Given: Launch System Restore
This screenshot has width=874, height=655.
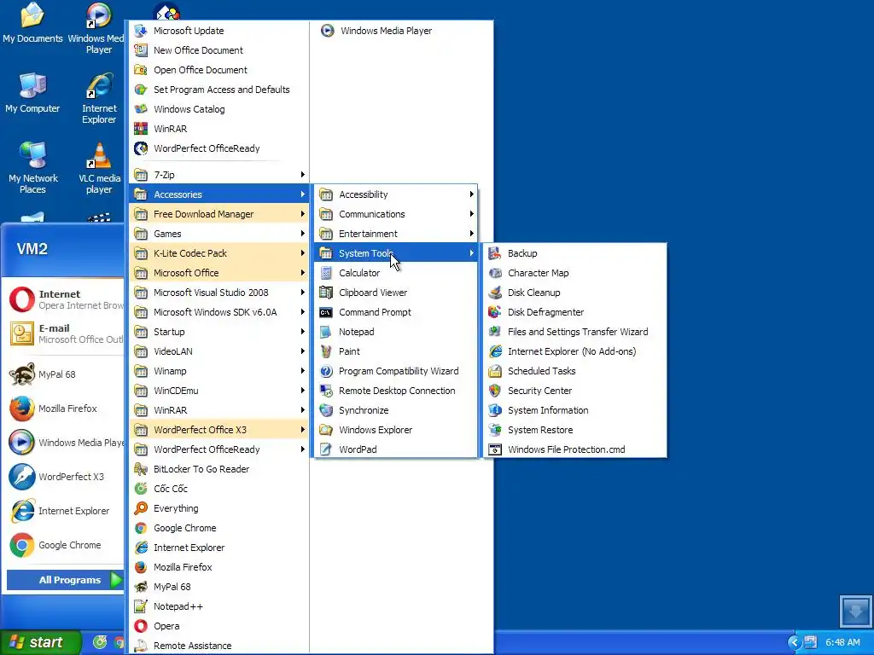Looking at the screenshot, I should point(574,430).
